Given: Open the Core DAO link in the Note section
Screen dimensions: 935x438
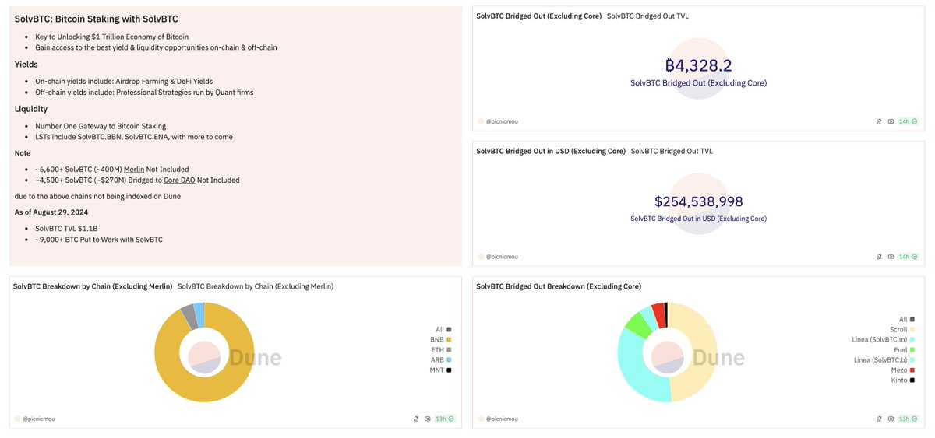Looking at the screenshot, I should [x=180, y=180].
